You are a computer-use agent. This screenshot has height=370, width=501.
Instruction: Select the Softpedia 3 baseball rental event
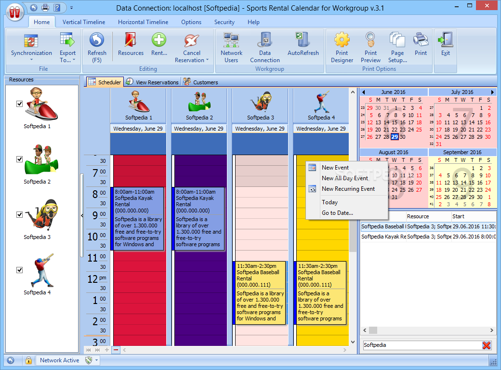(260, 293)
